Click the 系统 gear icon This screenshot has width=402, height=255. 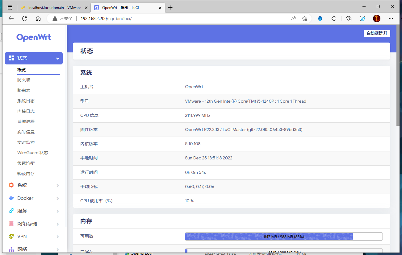point(11,185)
